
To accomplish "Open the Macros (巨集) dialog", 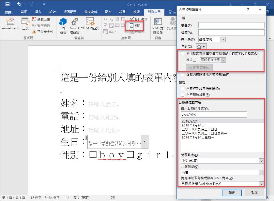I will point(25,24).
